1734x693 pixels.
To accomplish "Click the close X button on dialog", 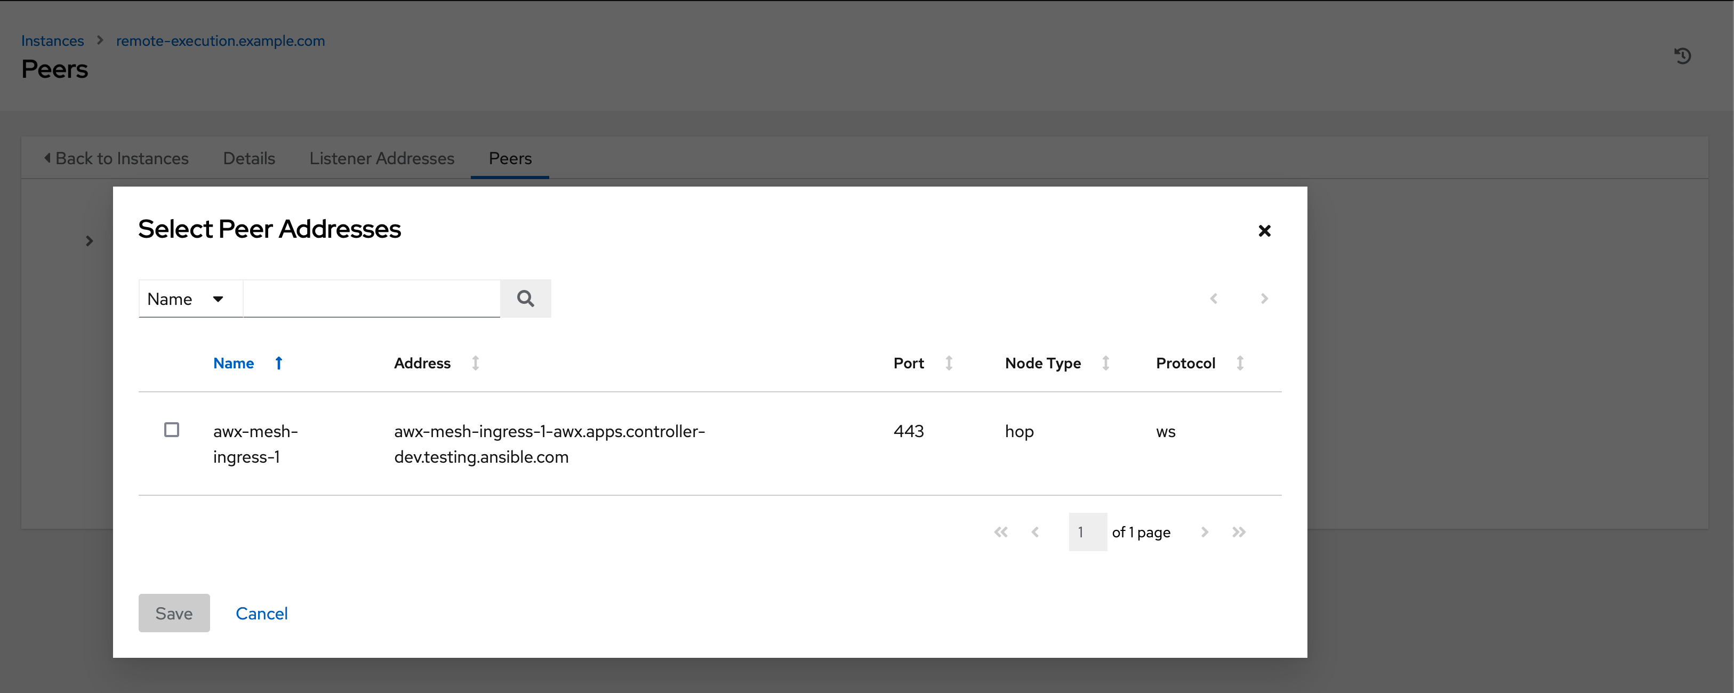I will pyautogui.click(x=1265, y=230).
